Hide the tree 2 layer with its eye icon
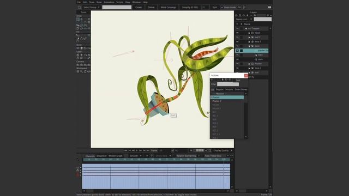This screenshot has width=349, height=196. tap(237, 68)
